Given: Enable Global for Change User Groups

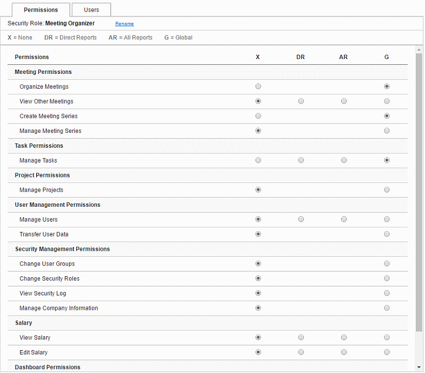Looking at the screenshot, I should (x=387, y=264).
